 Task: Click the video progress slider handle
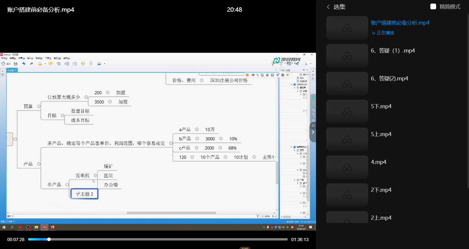[x=49, y=239]
